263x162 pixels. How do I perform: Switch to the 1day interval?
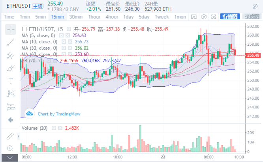click(x=128, y=17)
